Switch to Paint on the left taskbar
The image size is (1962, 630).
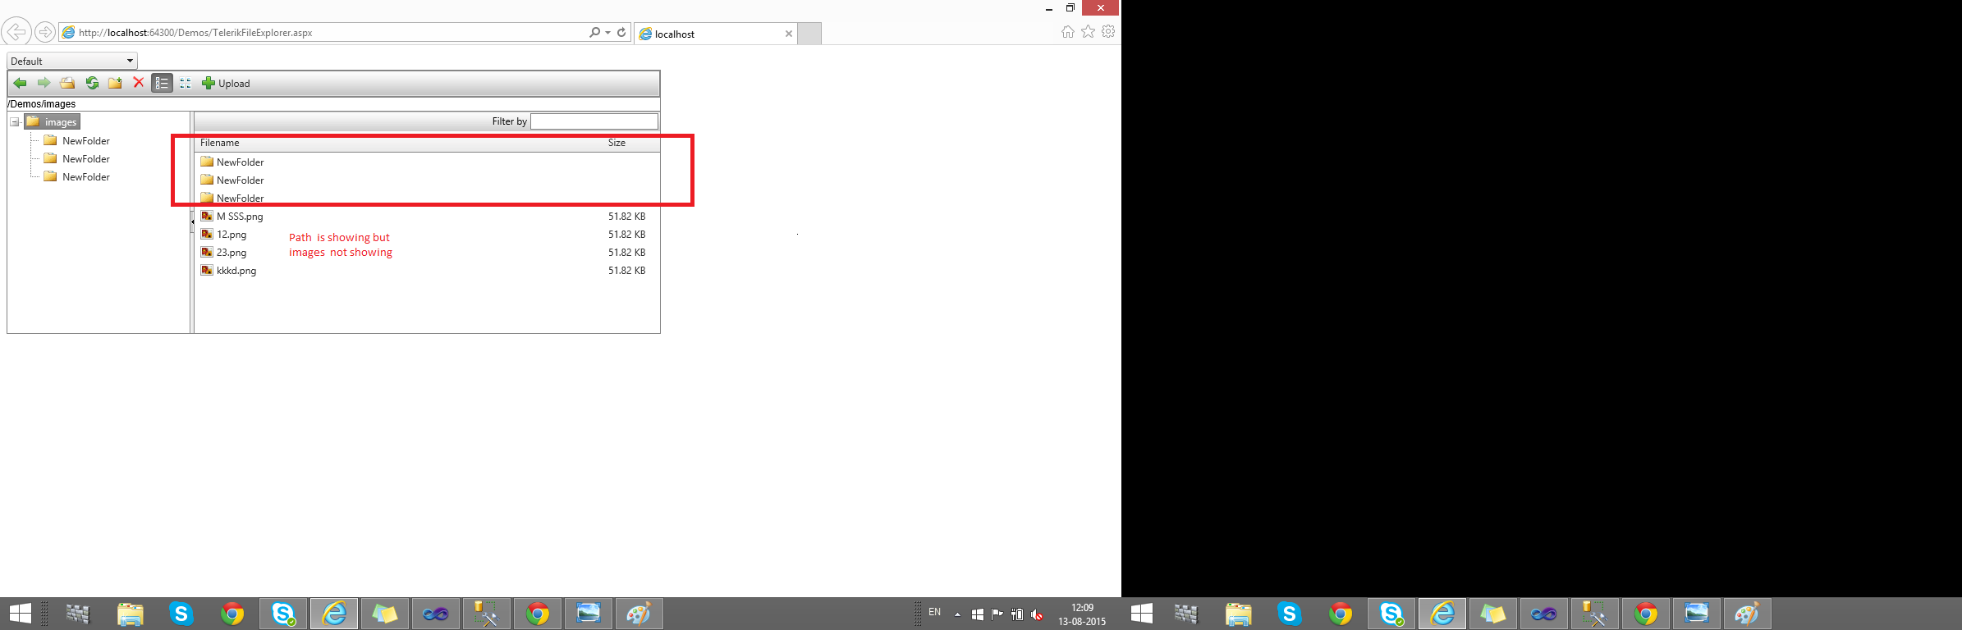pyautogui.click(x=639, y=613)
